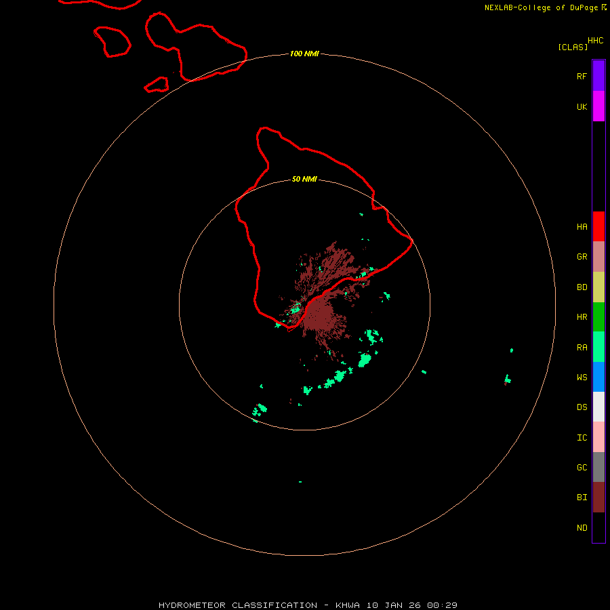Click the RA light green legend swatch

coord(598,347)
